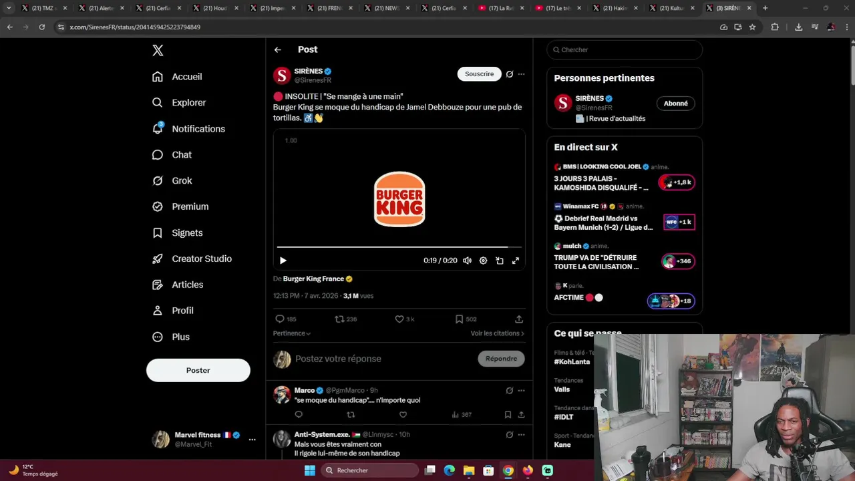
Task: Open the more options on SIRÈNES post
Action: (522, 74)
